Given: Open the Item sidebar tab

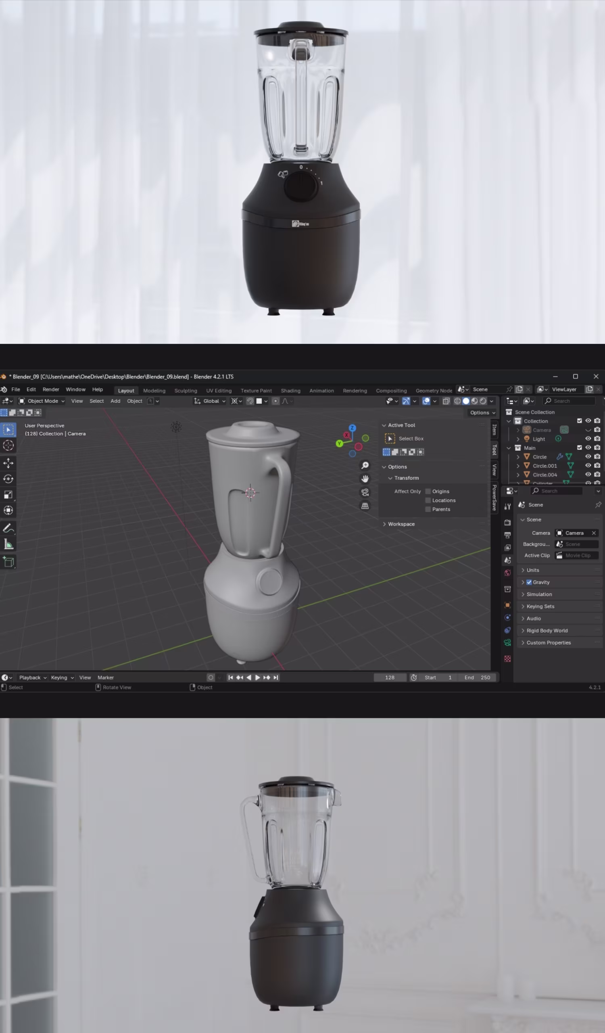Looking at the screenshot, I should click(494, 429).
